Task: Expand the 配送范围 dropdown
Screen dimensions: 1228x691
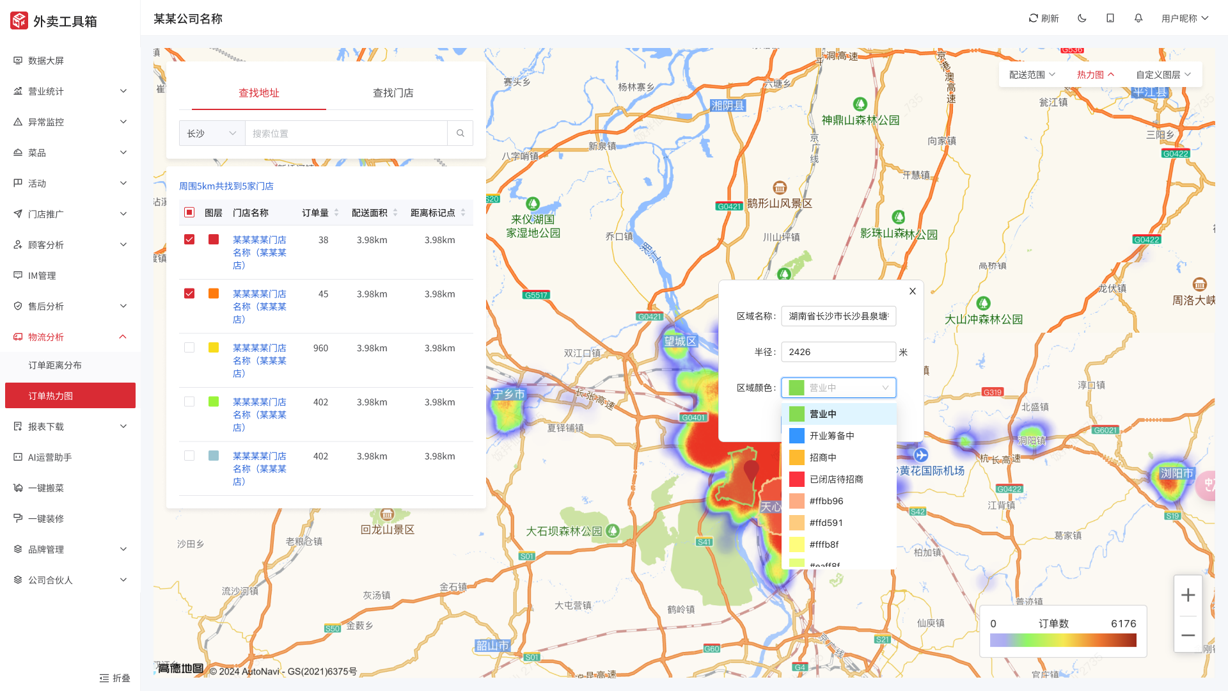Action: coord(1032,75)
